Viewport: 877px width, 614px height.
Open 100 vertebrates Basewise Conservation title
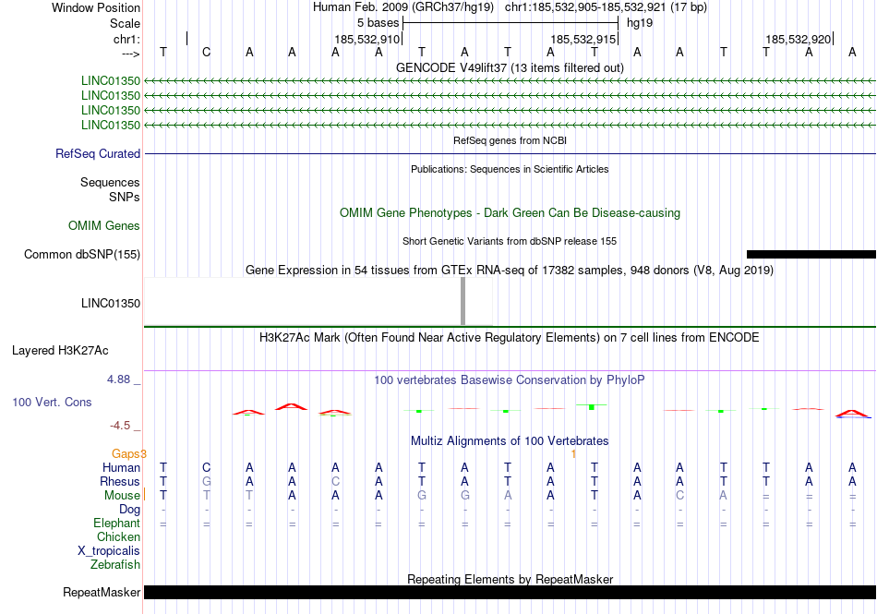click(x=510, y=379)
